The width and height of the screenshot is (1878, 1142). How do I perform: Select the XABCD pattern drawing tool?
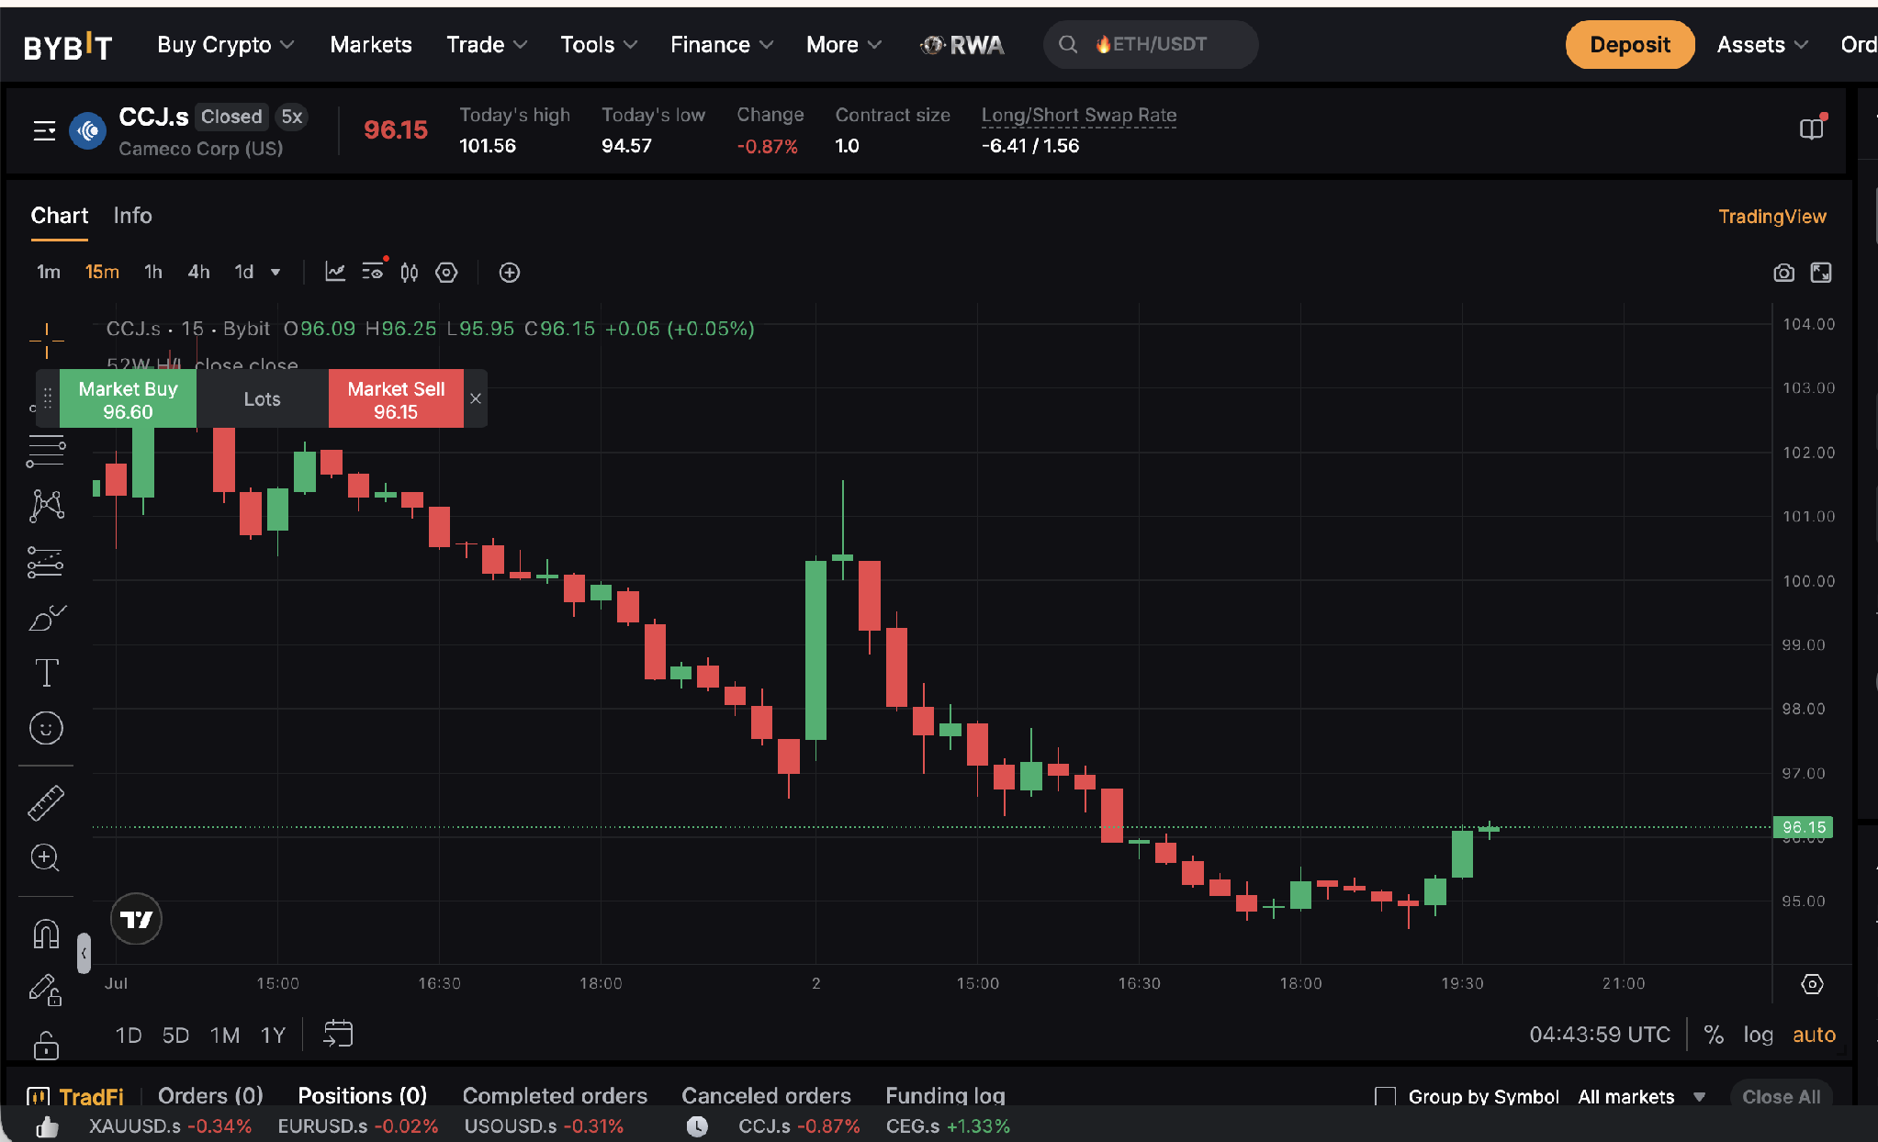click(x=46, y=506)
